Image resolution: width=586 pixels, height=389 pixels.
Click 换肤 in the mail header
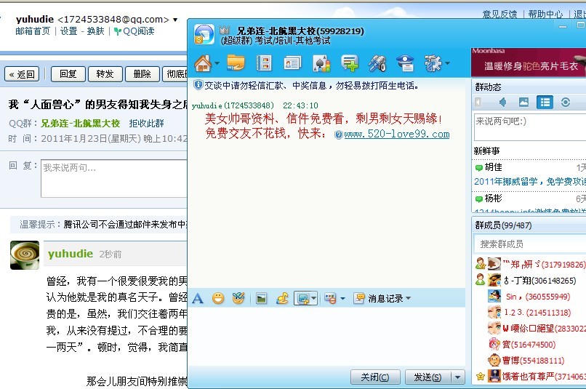coord(96,31)
